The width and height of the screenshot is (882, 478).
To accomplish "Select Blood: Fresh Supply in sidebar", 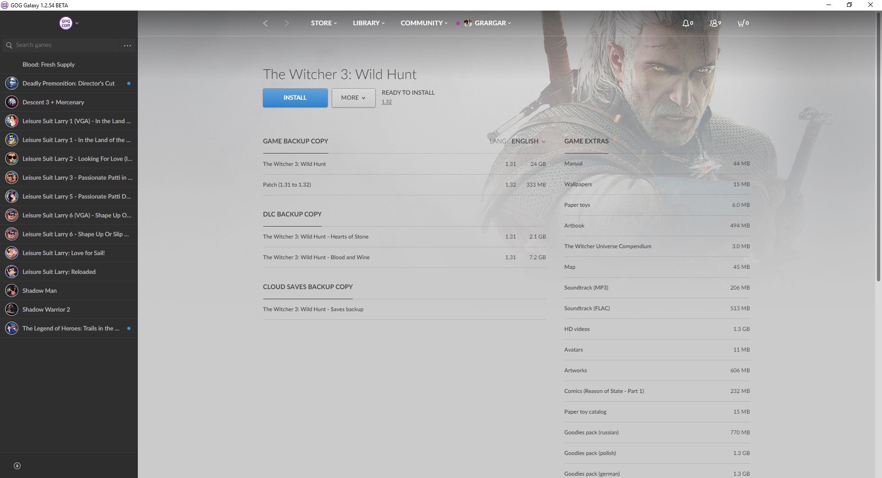I will 69,64.
